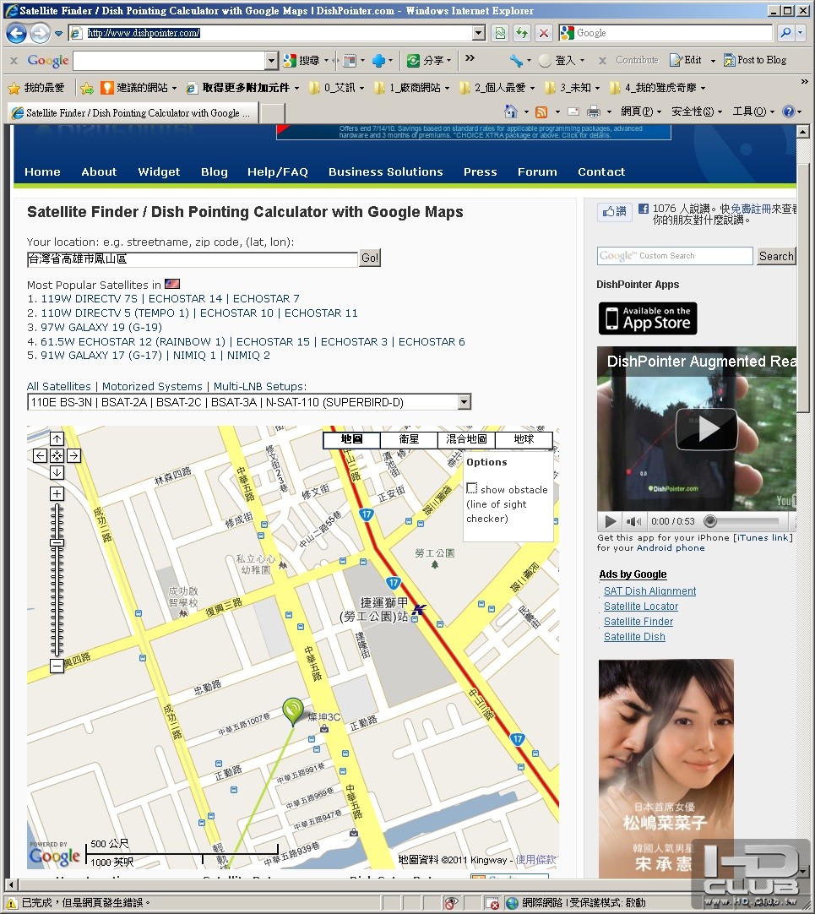Switch map to 地球 view
The image size is (815, 914).
pos(523,439)
